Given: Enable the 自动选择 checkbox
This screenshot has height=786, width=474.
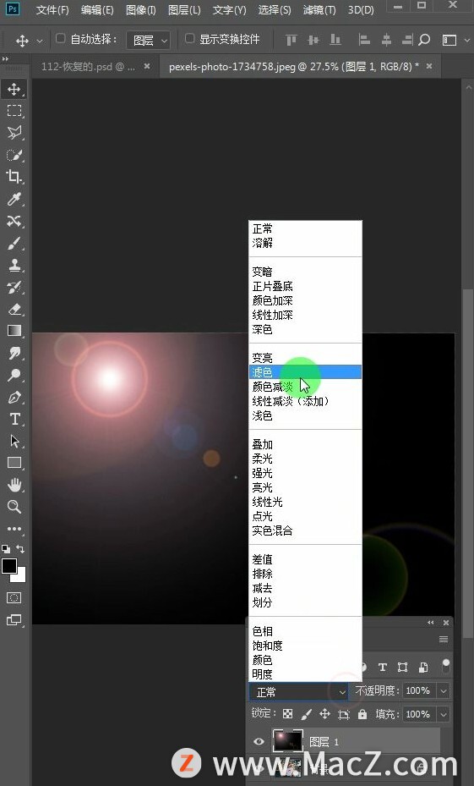Looking at the screenshot, I should 60,39.
